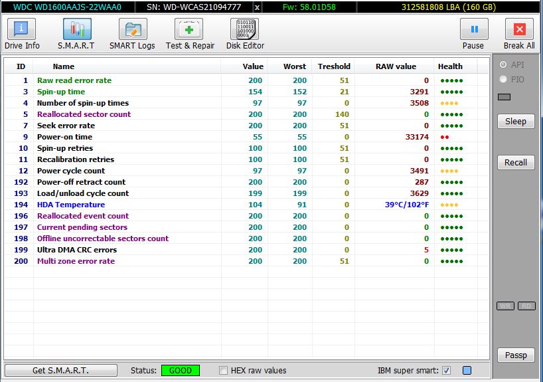Click the Pause icon button
This screenshot has width=543, height=382.
coord(474,29)
